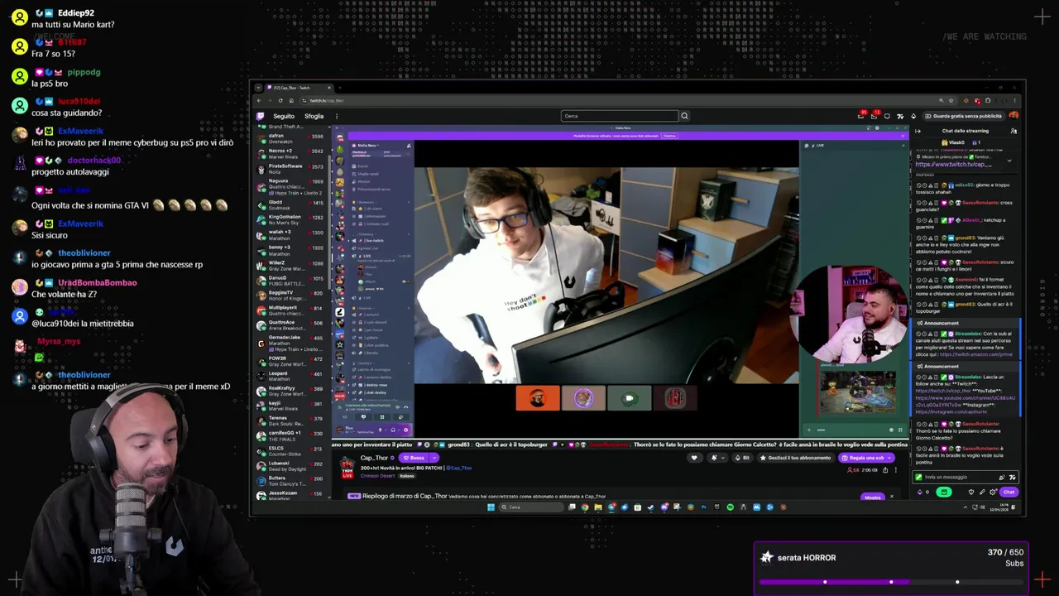This screenshot has height=596, width=1059.
Task: Open the Twitch user avatar menu
Action: 1013,115
